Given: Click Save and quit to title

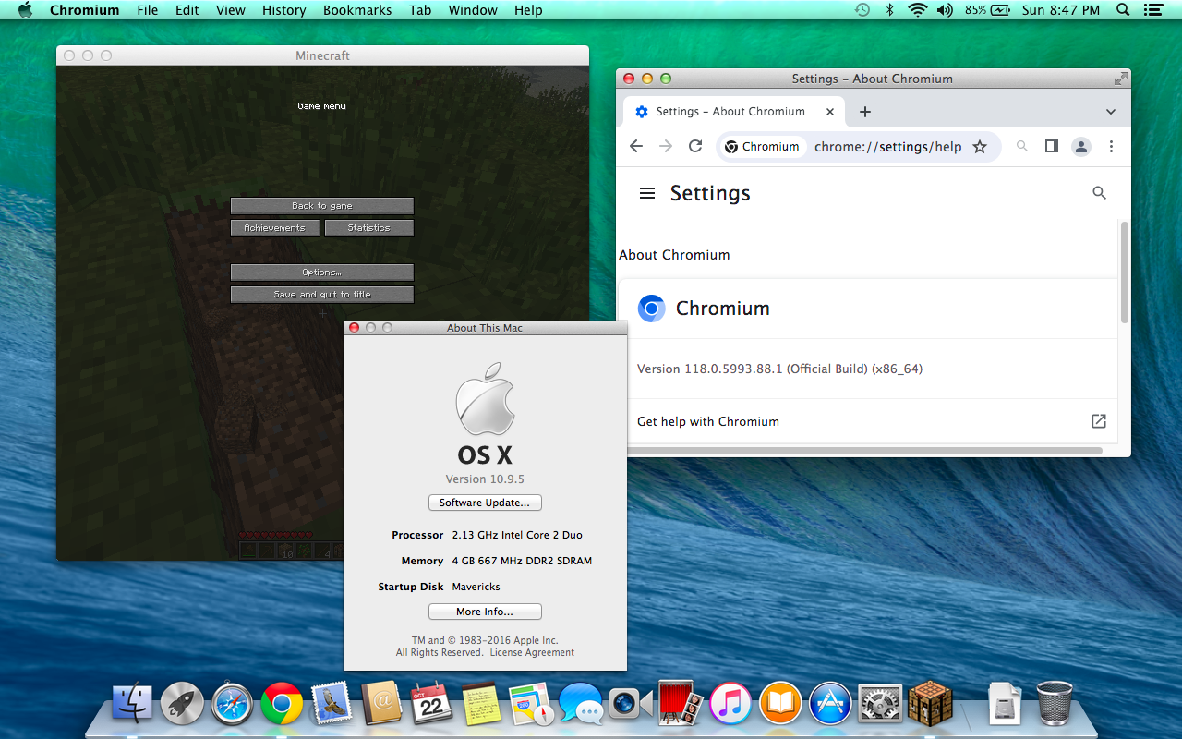Looking at the screenshot, I should [x=322, y=295].
